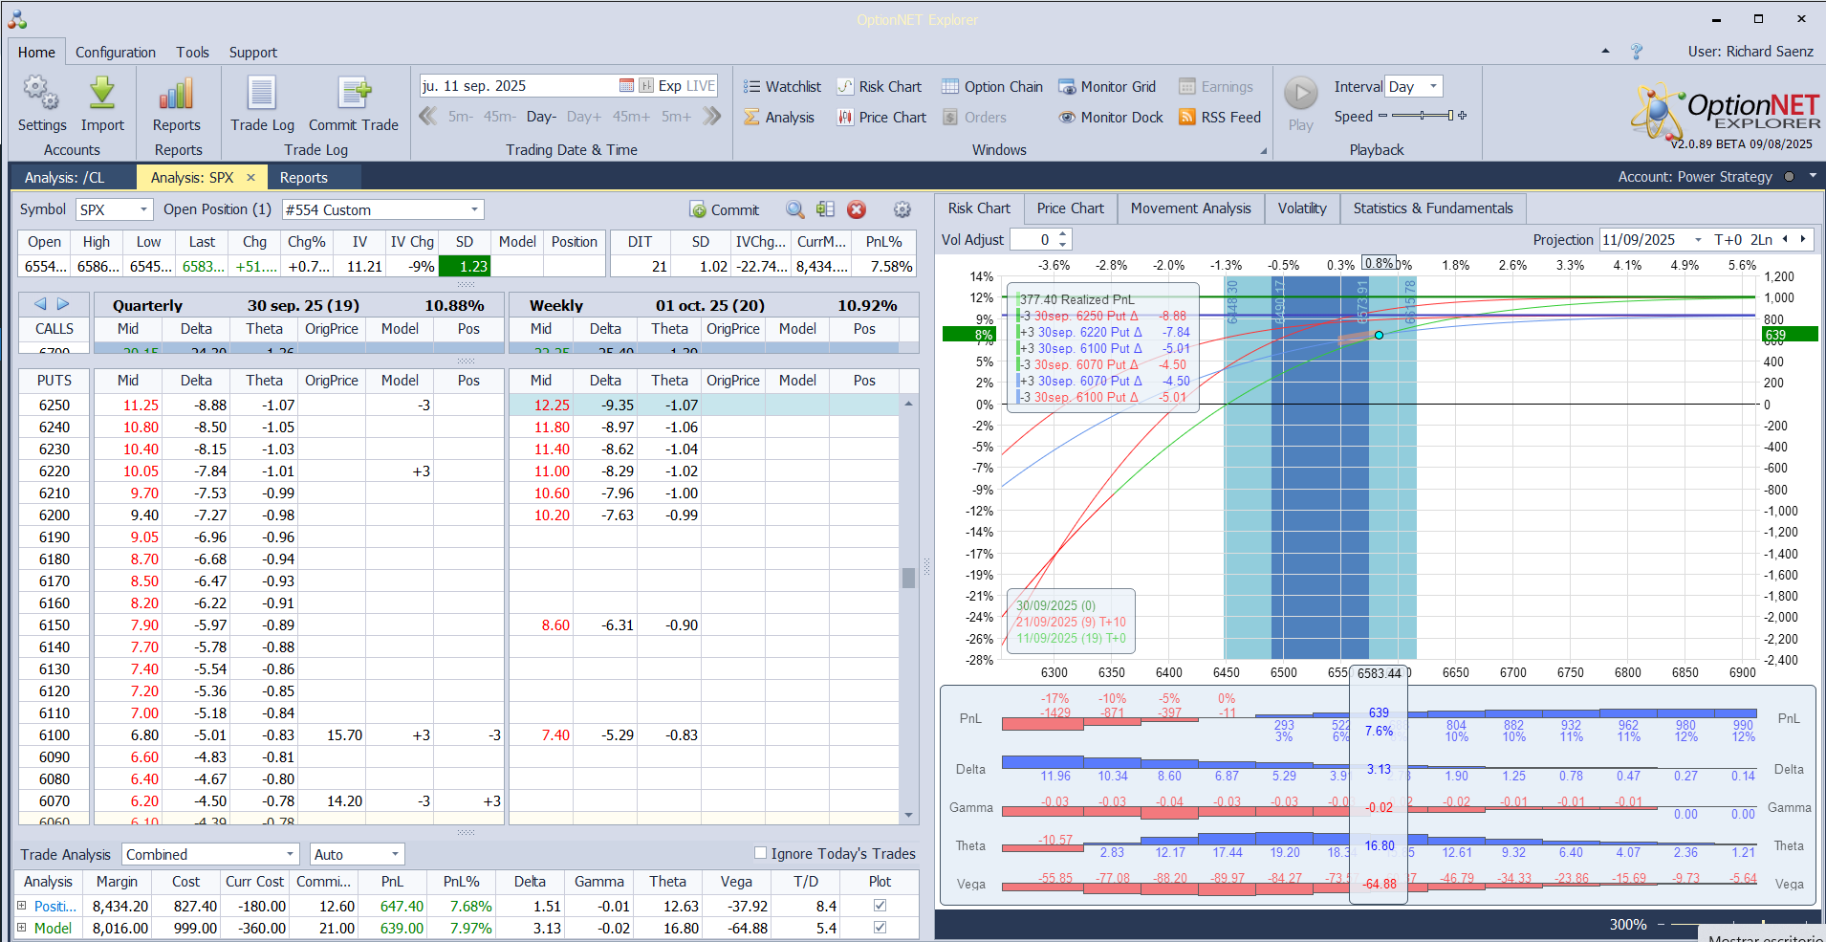
Task: Toggle the Exp button by the date
Action: [670, 86]
